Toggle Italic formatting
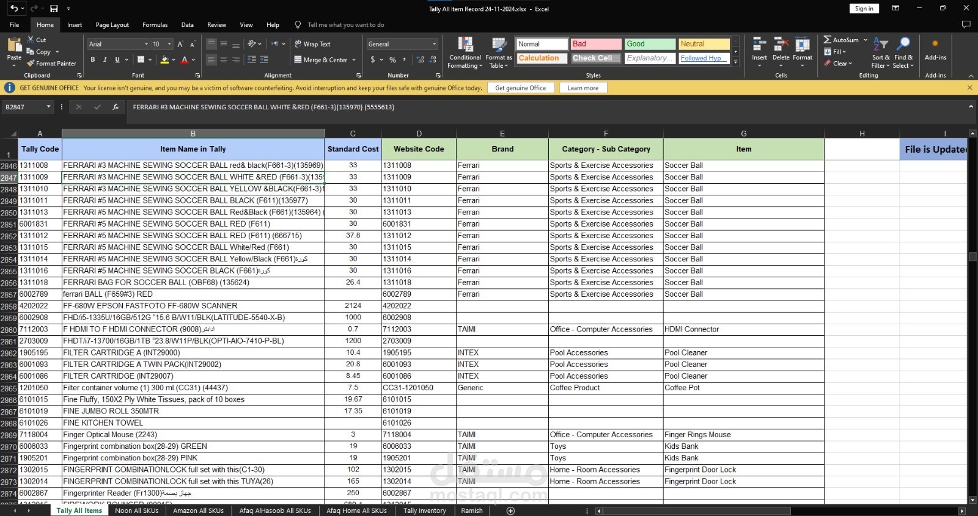The image size is (978, 516). [105, 60]
